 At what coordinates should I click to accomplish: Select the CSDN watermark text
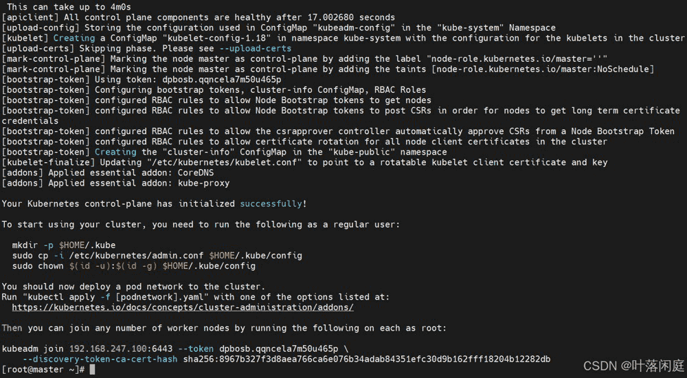[633, 365]
